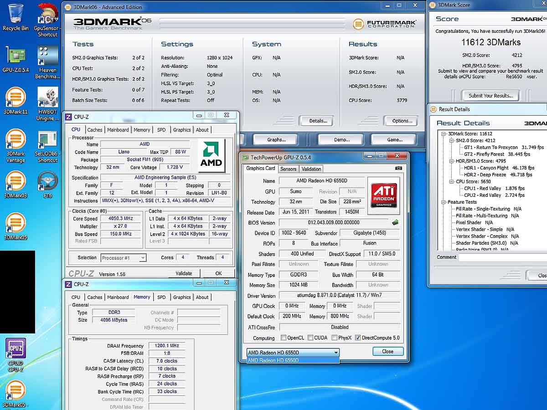The image size is (547, 410).
Task: Open SPD tab in upper CPU-Z window
Action: [x=161, y=130]
